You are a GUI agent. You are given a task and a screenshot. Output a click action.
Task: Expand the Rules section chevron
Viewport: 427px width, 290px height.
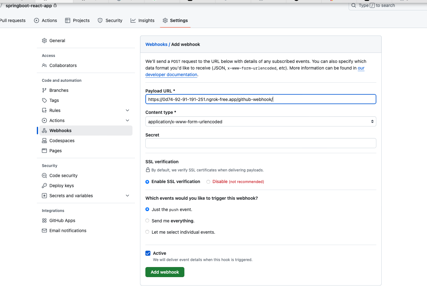pyautogui.click(x=127, y=110)
